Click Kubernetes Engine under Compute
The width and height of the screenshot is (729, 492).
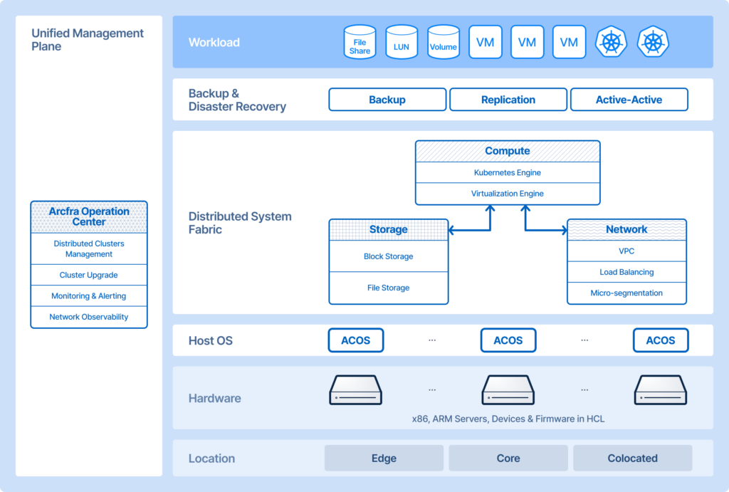tap(508, 173)
